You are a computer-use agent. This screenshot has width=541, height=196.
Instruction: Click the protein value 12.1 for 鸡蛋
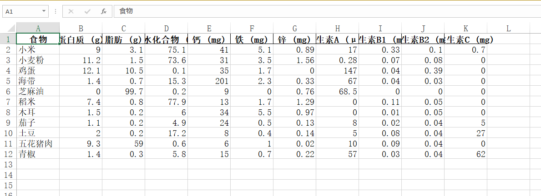coord(81,71)
